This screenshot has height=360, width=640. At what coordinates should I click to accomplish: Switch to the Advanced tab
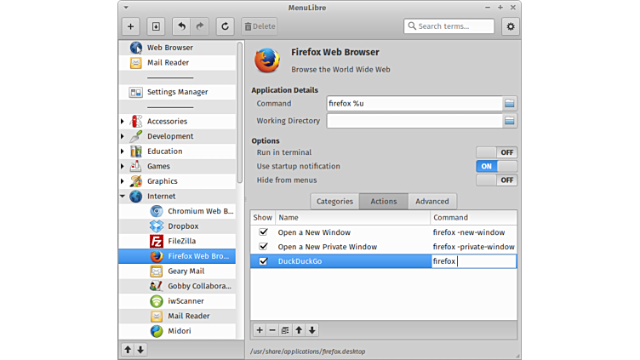431,202
